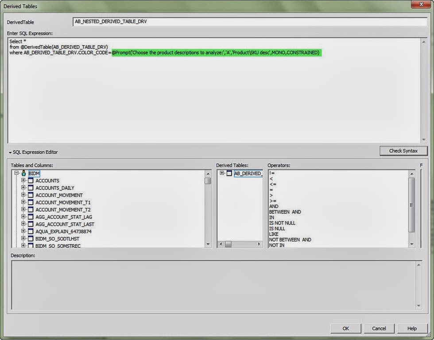The height and width of the screenshot is (340, 434).
Task: Expand the ACCOUNT_MOVEMENT_T1 node
Action: 23,202
